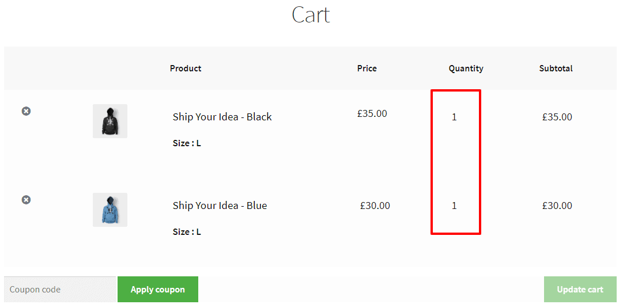This screenshot has height=308, width=623.
Task: Click quantity value for Blue hoodie
Action: tap(454, 206)
